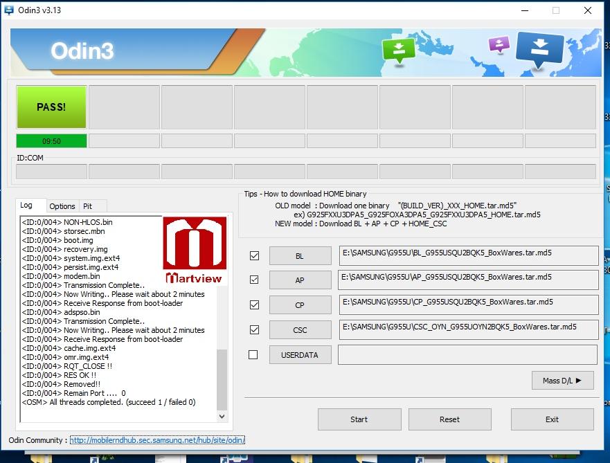Click the log panel scrollbar thumb
The width and height of the screenshot is (610, 463).
[x=222, y=379]
